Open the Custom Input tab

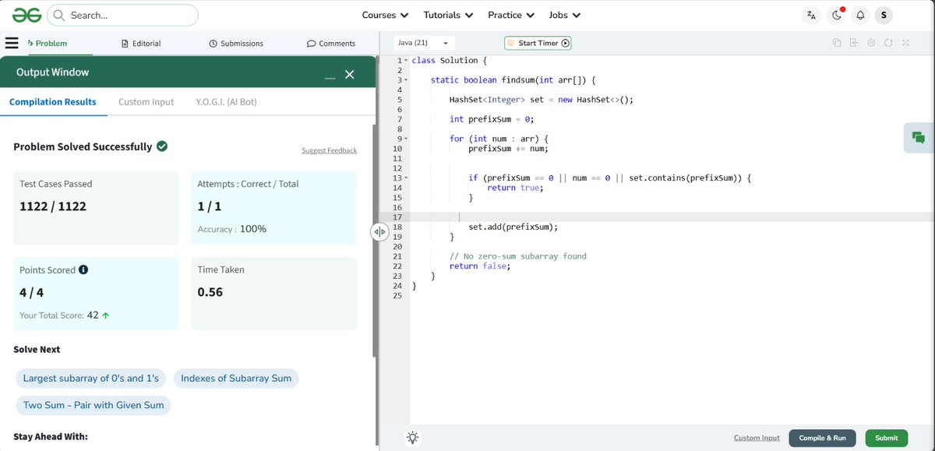click(144, 101)
